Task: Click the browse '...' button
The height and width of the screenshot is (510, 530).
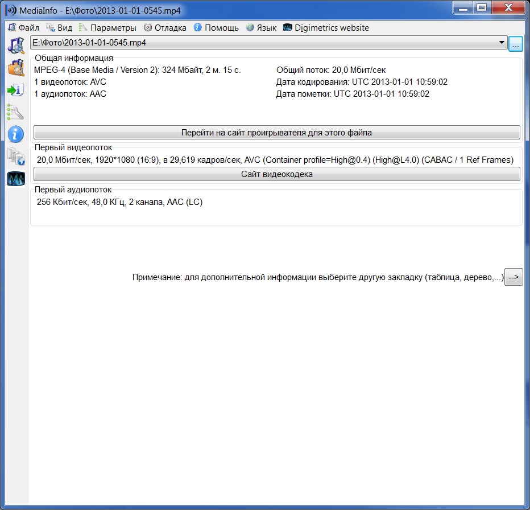Action: (x=515, y=44)
